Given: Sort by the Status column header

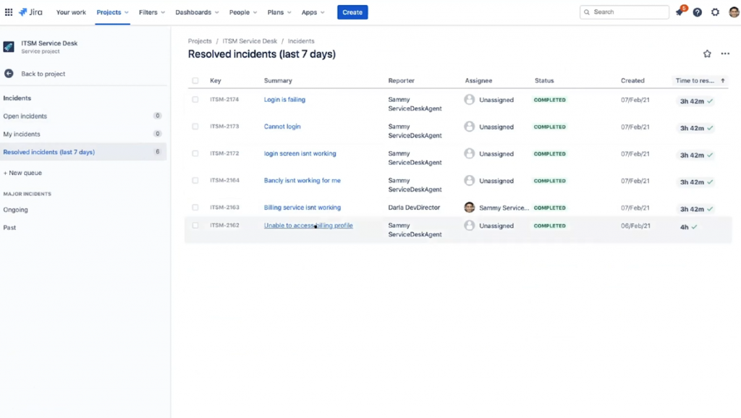Looking at the screenshot, I should (x=544, y=81).
